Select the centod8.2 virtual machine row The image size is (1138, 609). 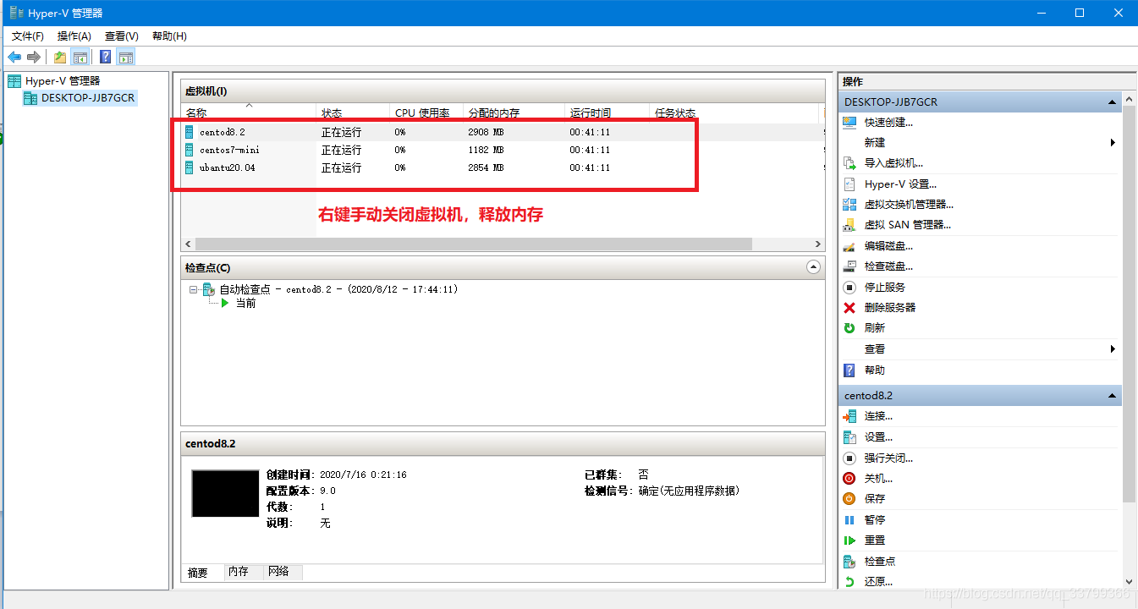(x=501, y=132)
